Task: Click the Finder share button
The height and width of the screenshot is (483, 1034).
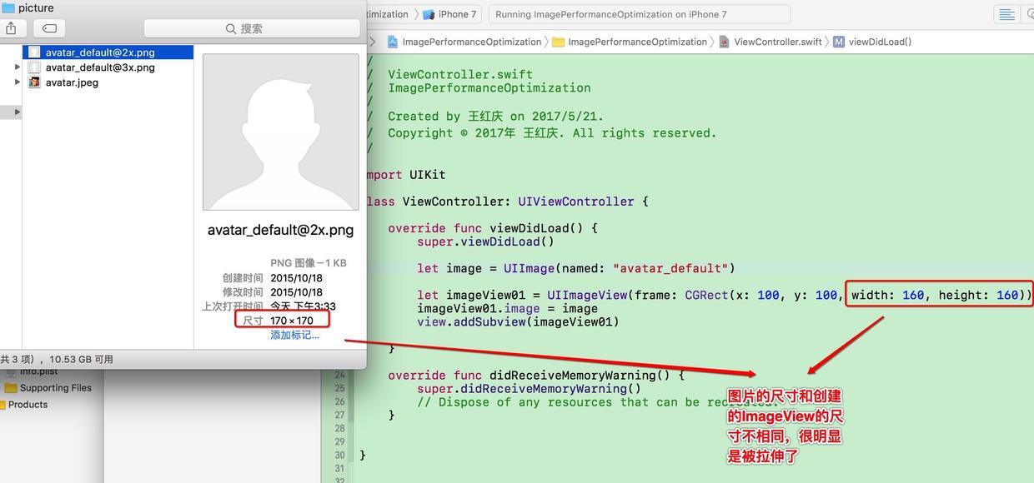Action: pos(11,28)
